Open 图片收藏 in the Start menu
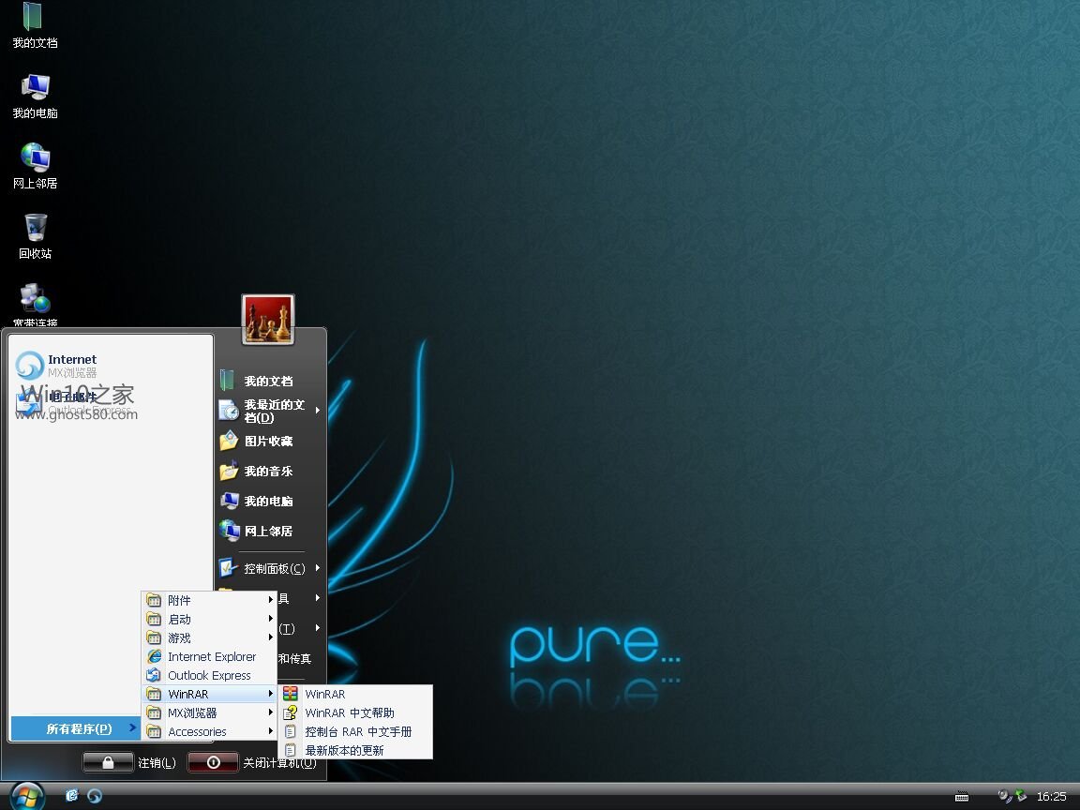Viewport: 1080px width, 810px height. pyautogui.click(x=268, y=441)
